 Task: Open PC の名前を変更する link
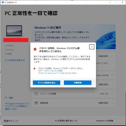tap(15, 60)
